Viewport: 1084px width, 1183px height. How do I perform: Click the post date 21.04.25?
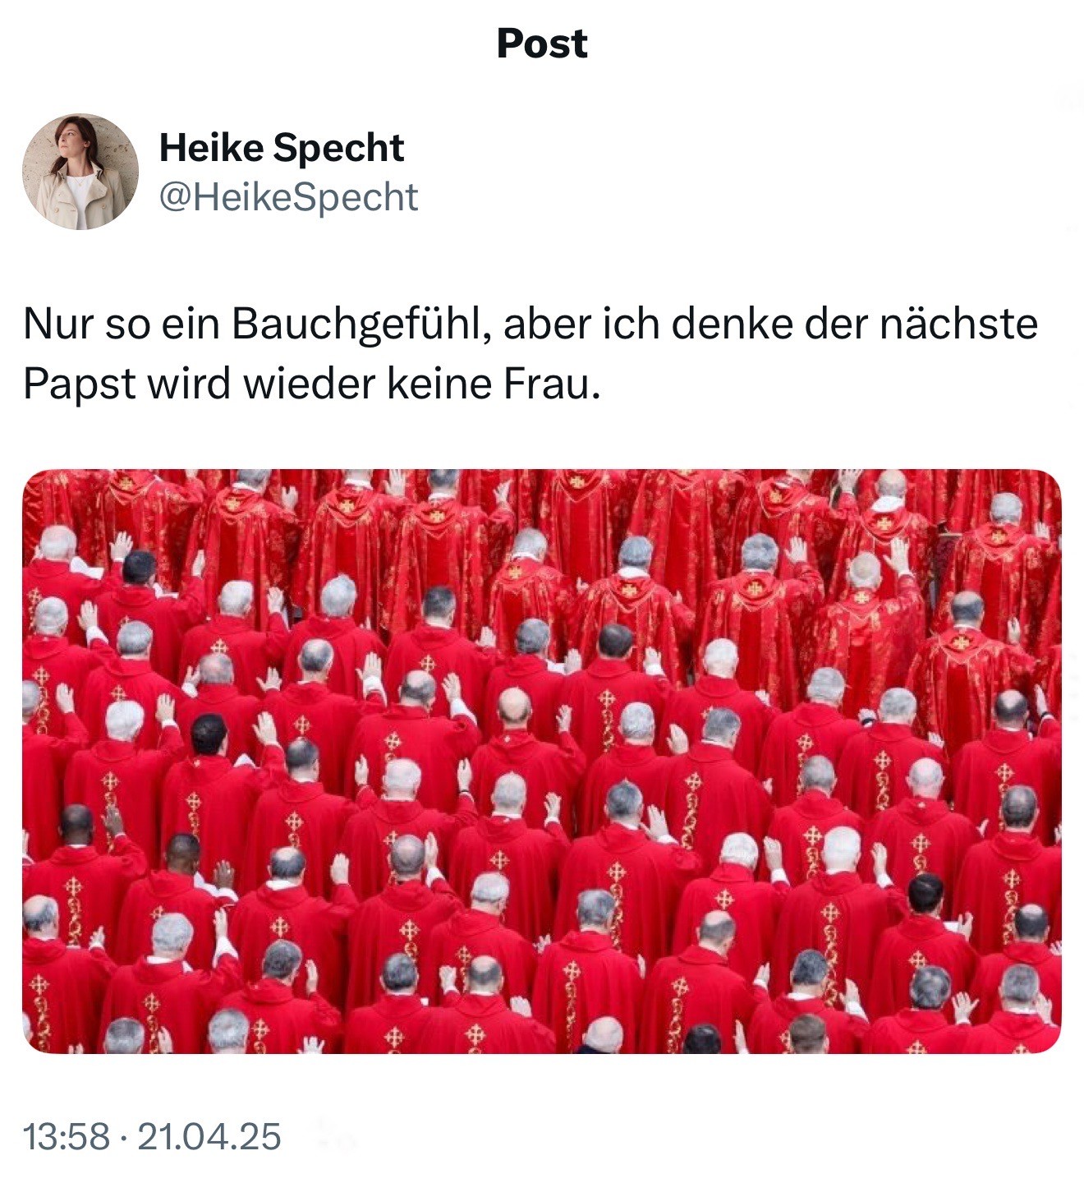[x=209, y=1137]
